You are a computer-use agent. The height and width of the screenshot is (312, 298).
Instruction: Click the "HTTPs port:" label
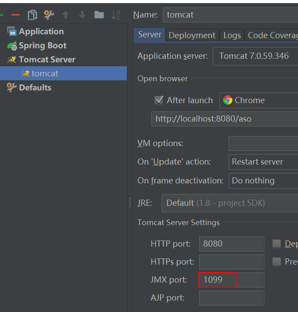tap(172, 262)
